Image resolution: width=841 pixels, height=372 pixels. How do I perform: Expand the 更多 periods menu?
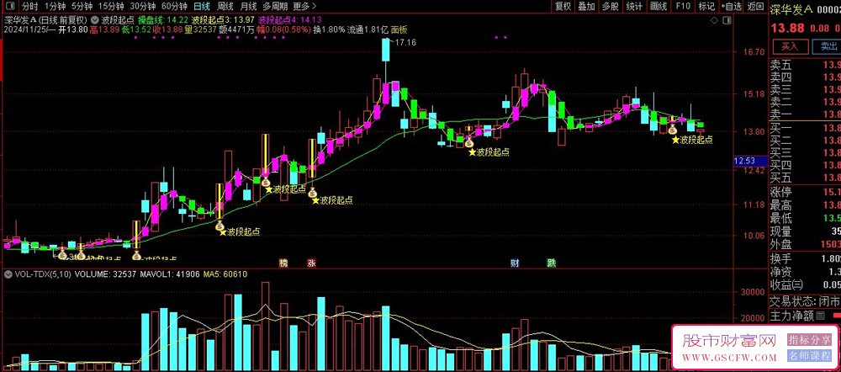[304, 7]
